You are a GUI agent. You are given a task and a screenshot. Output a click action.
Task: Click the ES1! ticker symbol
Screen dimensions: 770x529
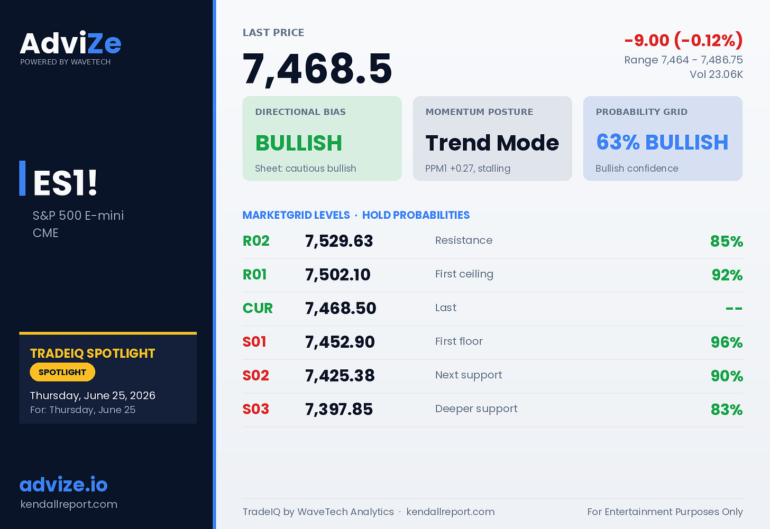pyautogui.click(x=65, y=183)
